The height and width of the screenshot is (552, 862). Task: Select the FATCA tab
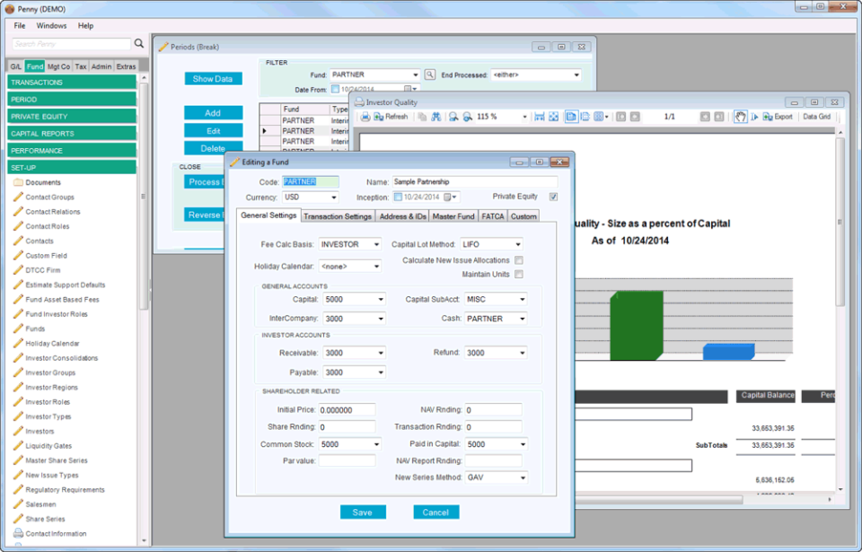(493, 215)
